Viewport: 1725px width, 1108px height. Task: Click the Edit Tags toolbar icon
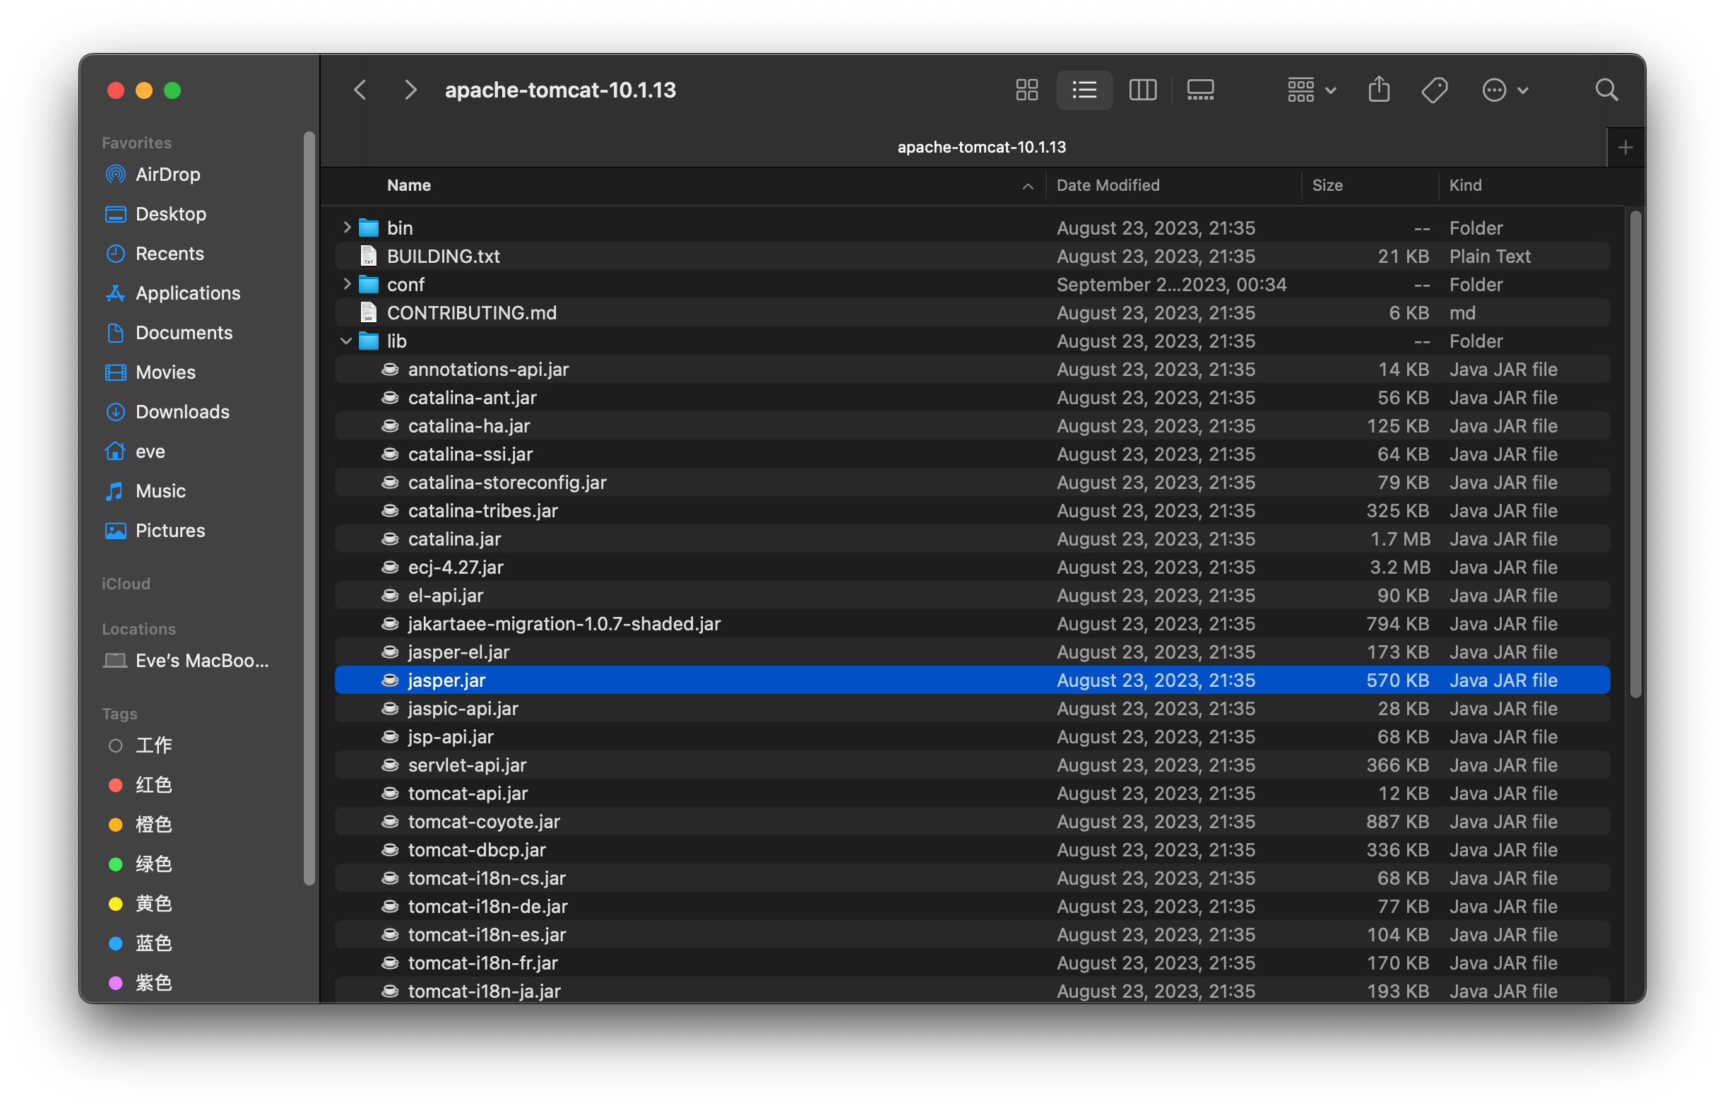(x=1434, y=89)
